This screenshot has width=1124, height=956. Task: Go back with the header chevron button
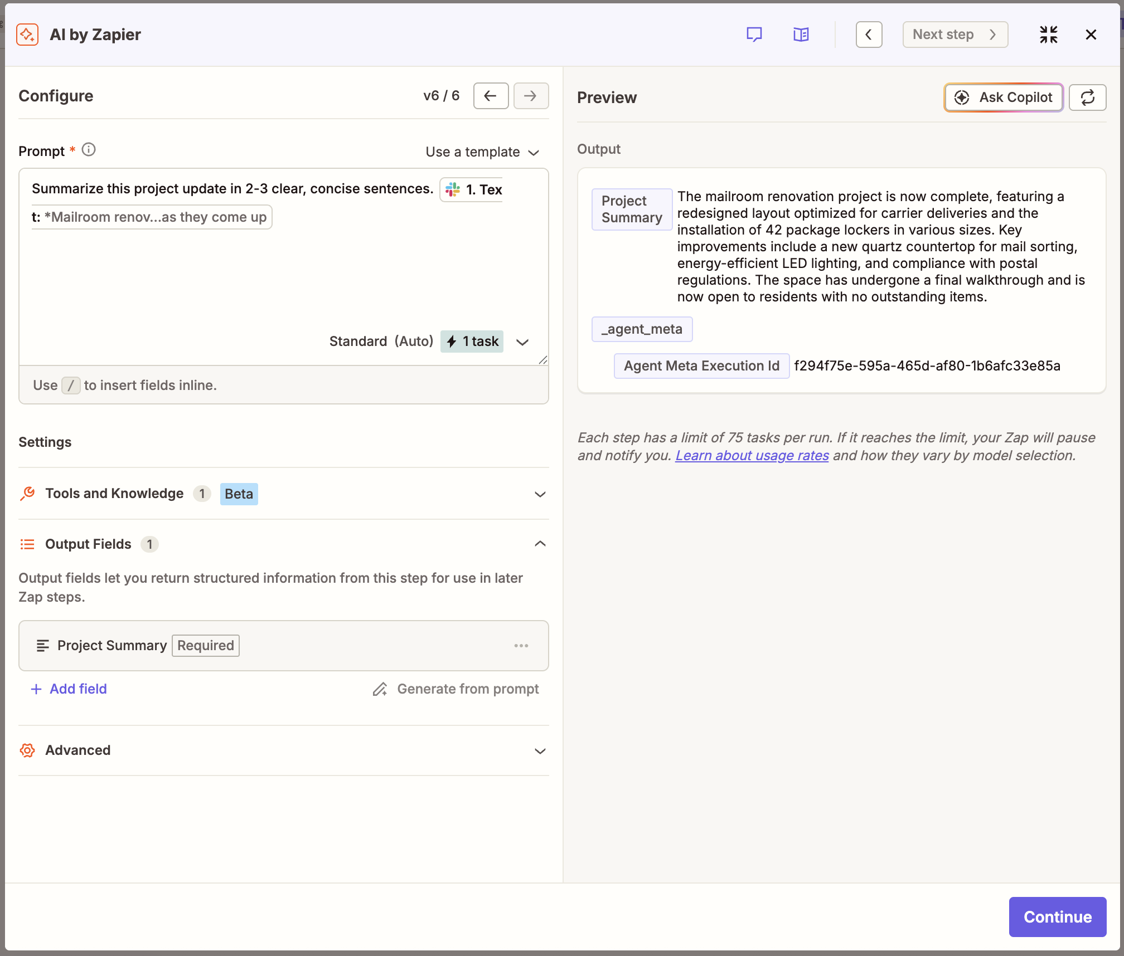click(x=869, y=35)
